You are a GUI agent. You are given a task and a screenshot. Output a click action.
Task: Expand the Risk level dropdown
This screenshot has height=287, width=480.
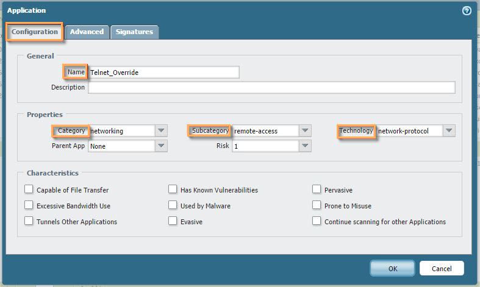tap(305, 146)
